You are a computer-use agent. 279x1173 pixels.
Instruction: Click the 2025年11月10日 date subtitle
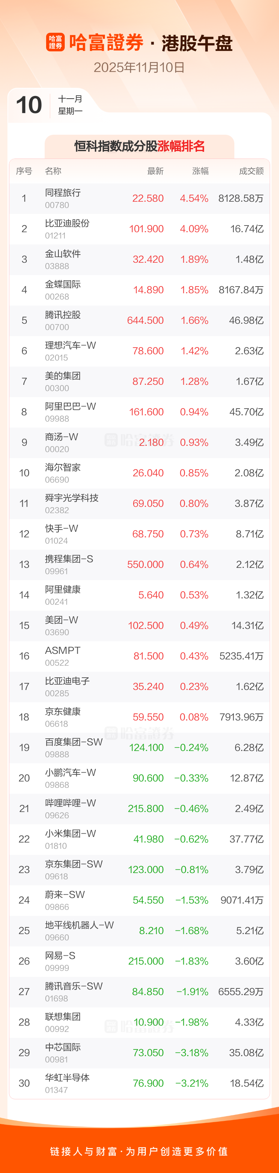coord(139,67)
